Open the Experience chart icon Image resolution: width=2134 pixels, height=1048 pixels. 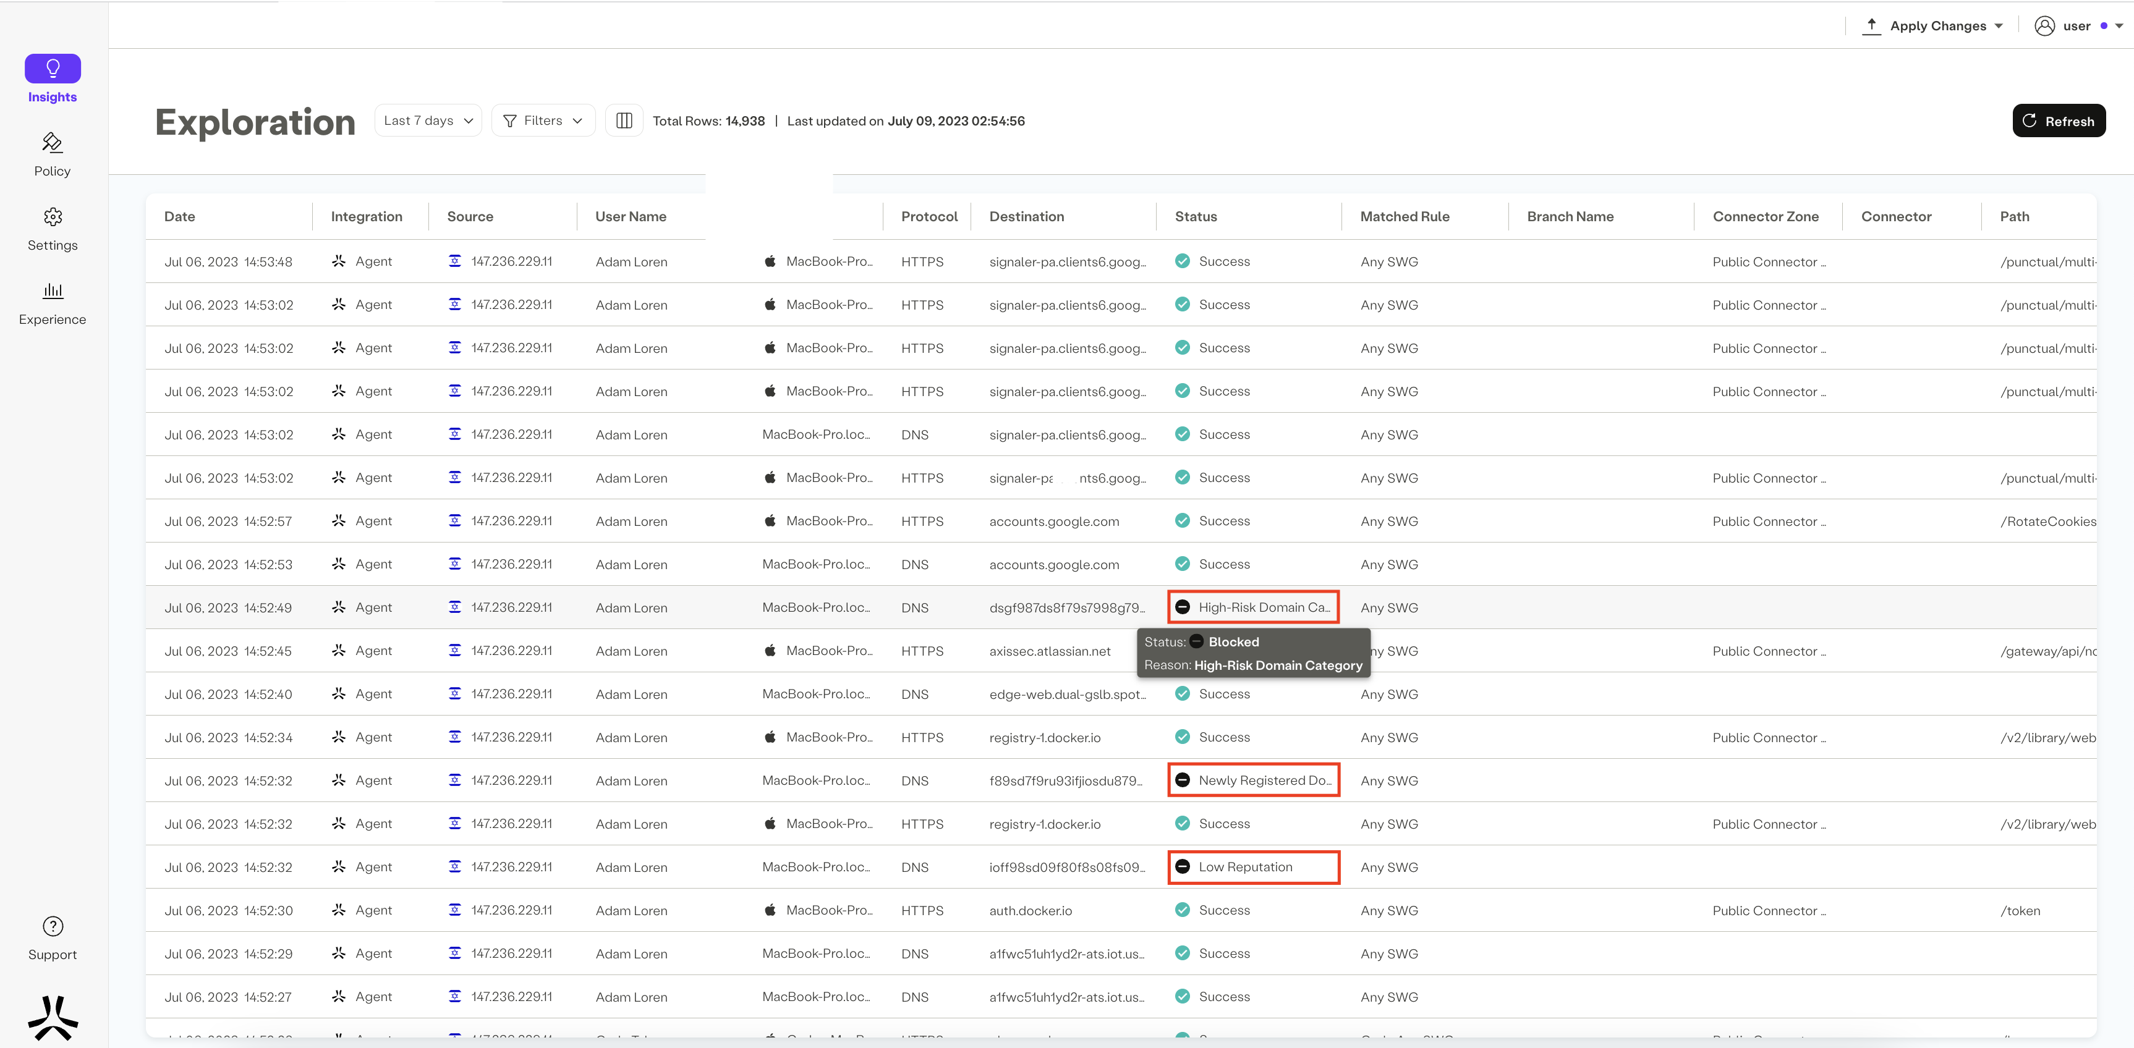[52, 292]
